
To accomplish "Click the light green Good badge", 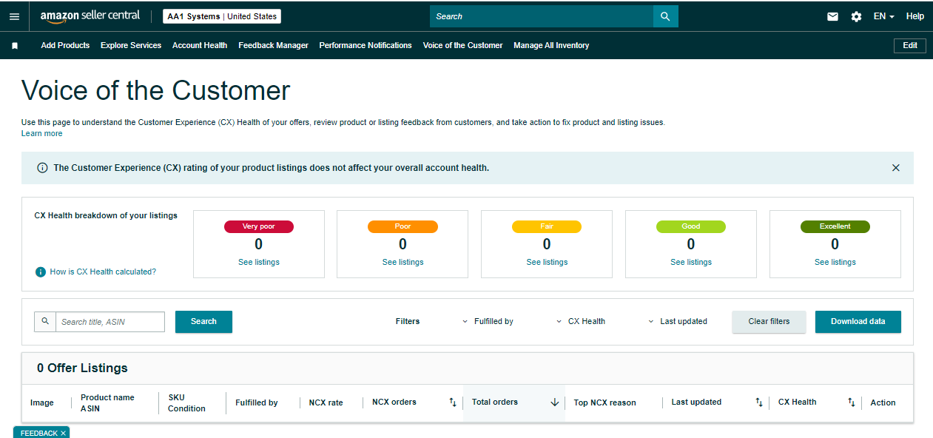I will point(691,226).
